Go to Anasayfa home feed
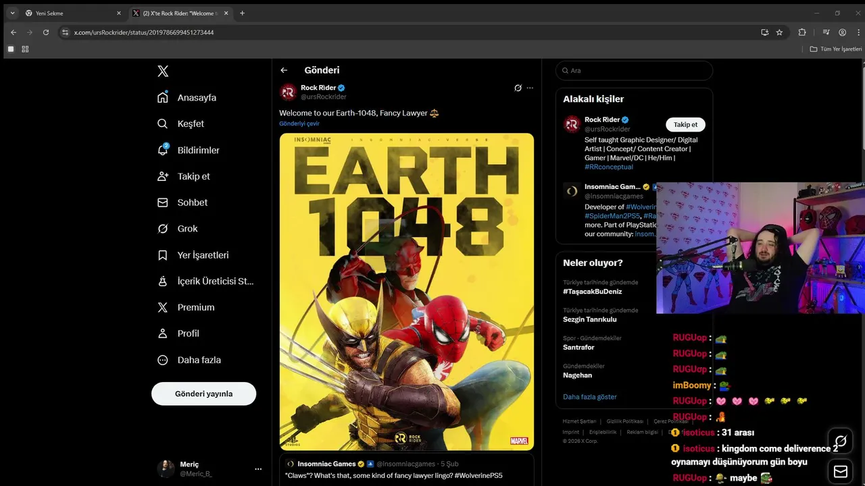 tap(187, 97)
